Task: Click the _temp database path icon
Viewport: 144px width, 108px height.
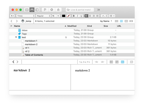Action: [x=23, y=21]
